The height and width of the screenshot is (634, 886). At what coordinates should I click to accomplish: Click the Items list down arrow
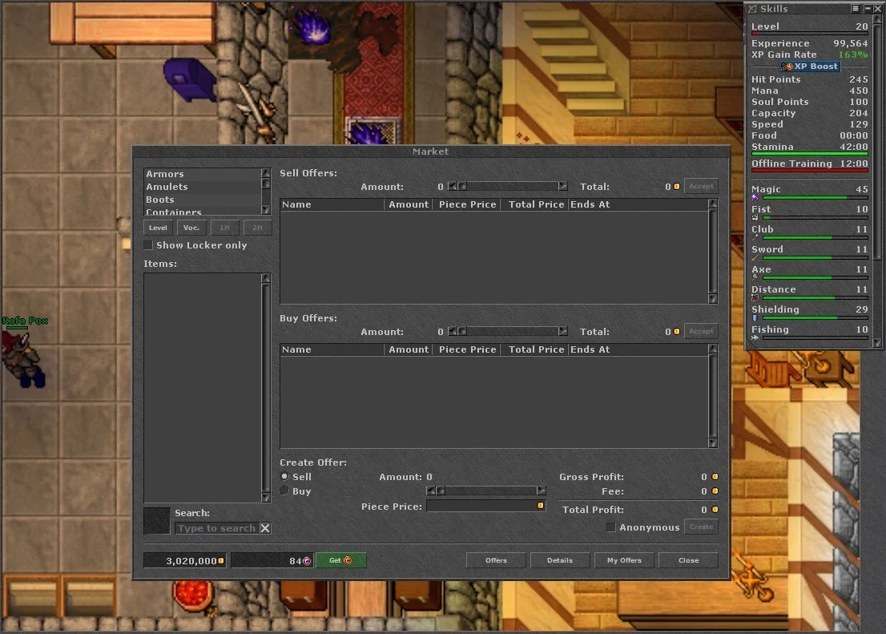(266, 498)
